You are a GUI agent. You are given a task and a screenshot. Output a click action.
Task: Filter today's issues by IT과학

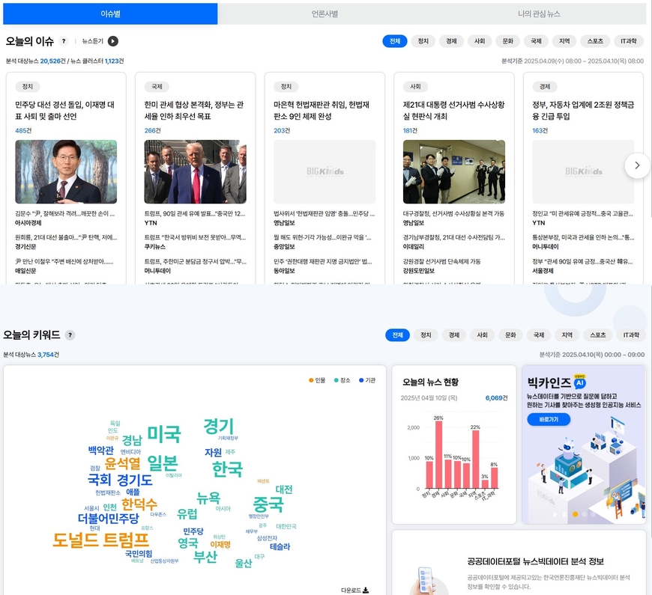pyautogui.click(x=628, y=41)
